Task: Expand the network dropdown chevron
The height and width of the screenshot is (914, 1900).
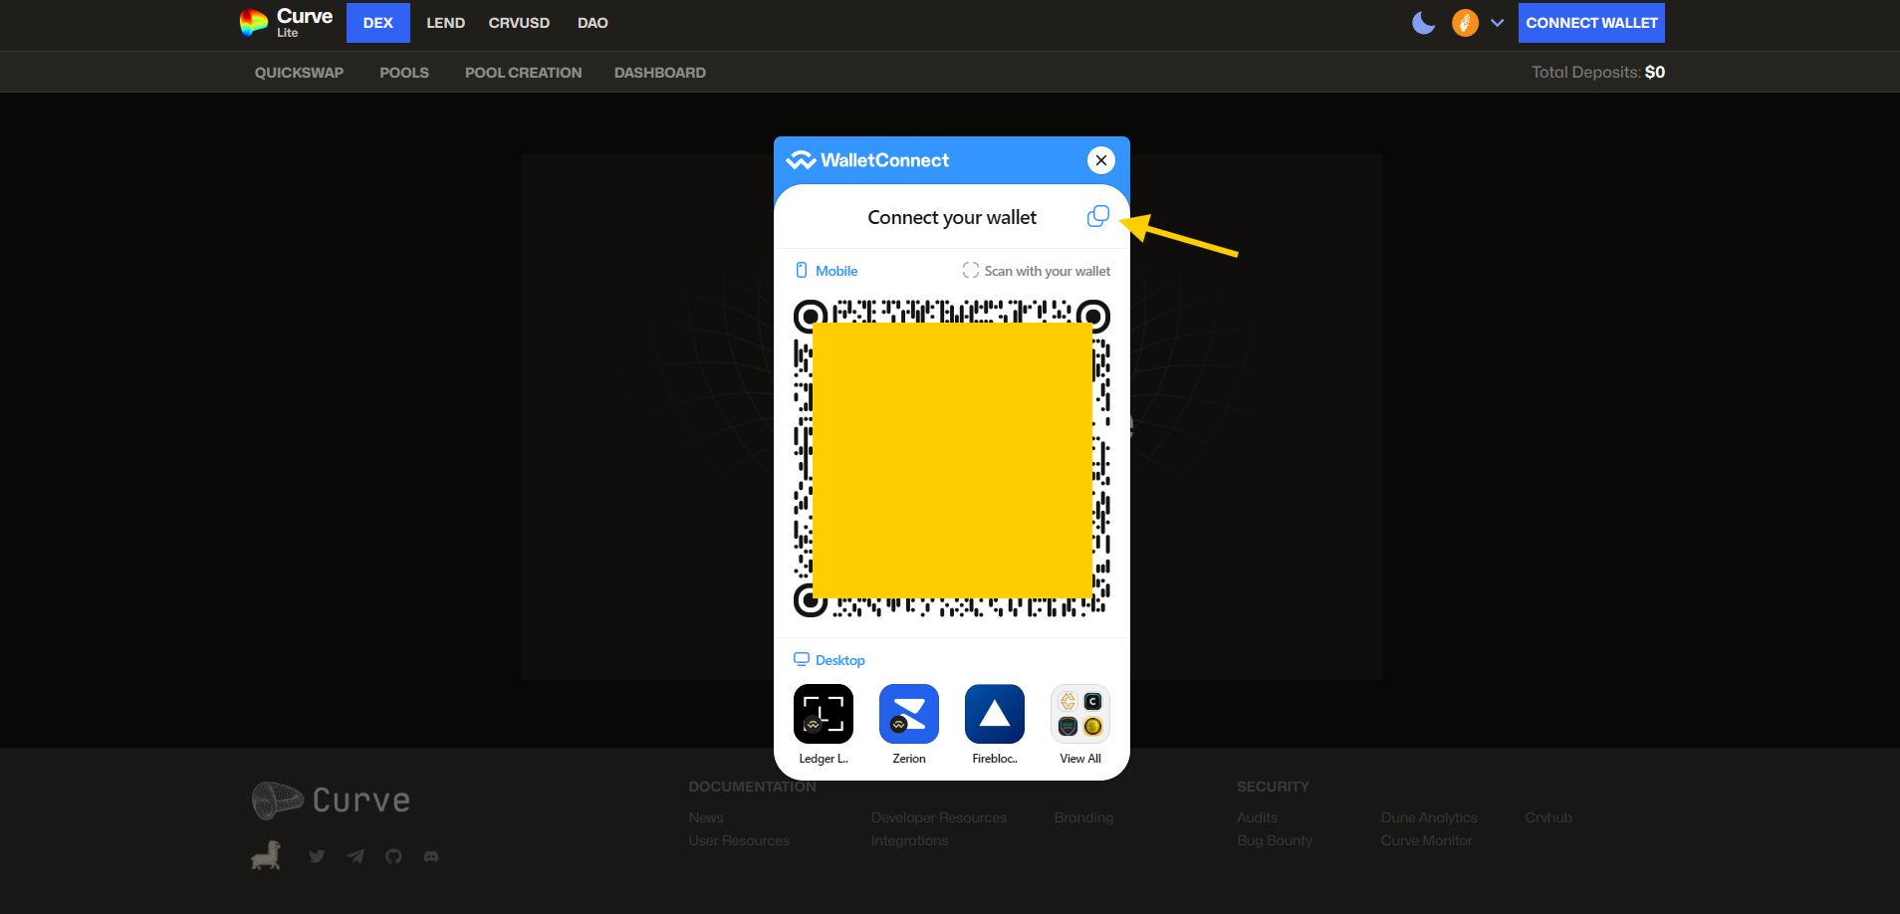Action: pyautogui.click(x=1498, y=23)
